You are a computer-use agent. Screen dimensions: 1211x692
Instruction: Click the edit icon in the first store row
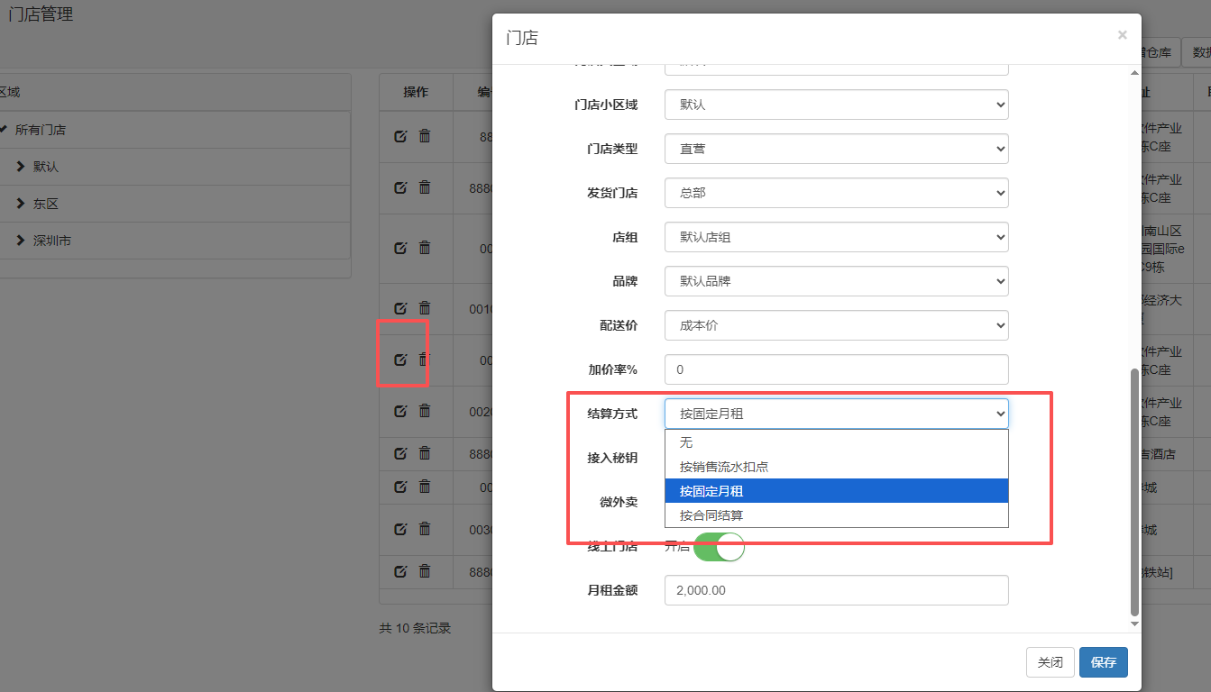(400, 136)
